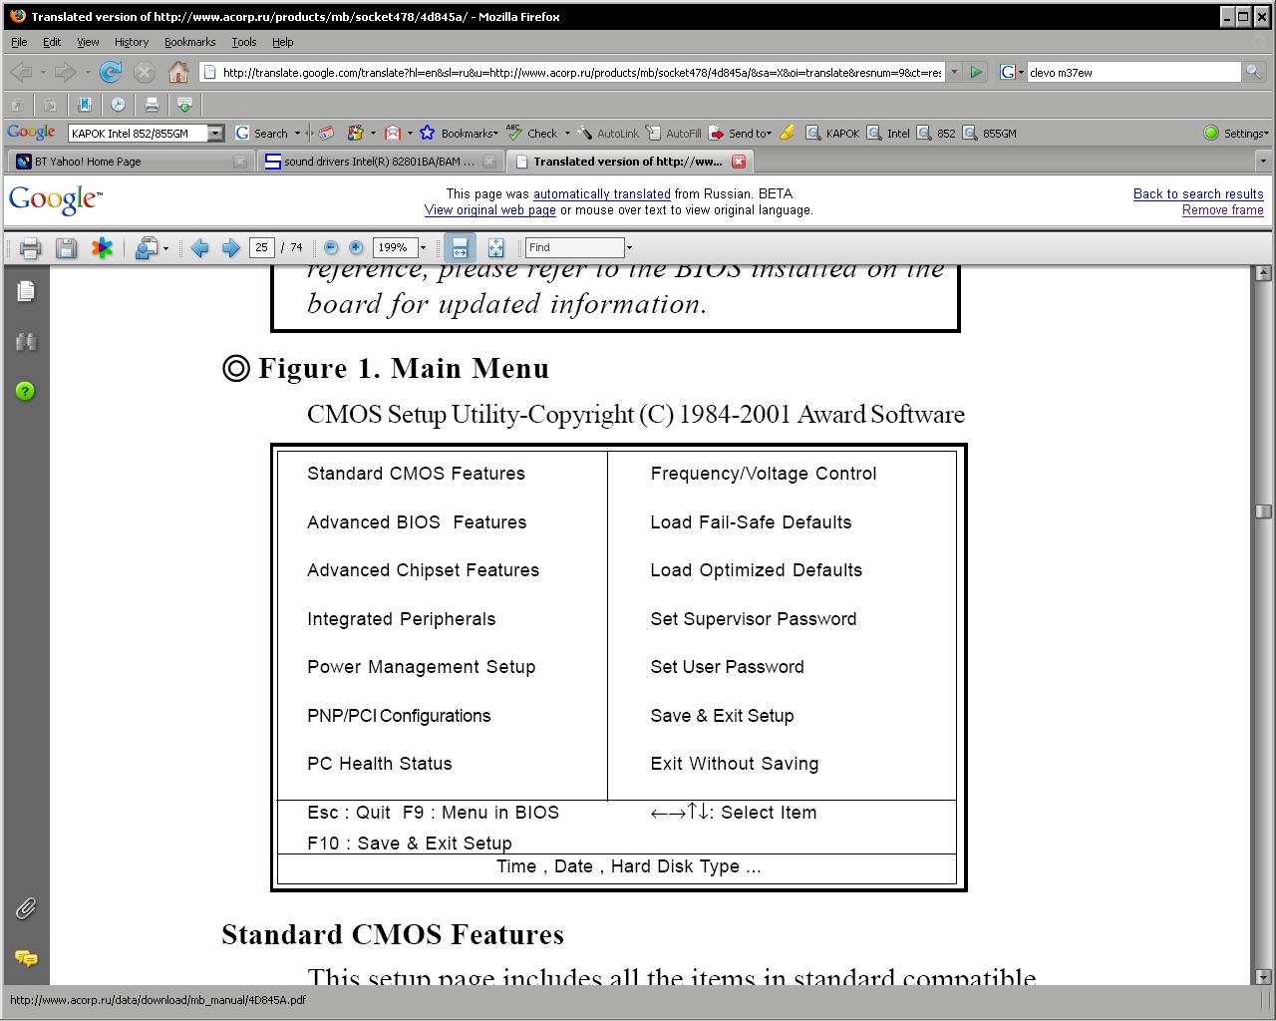Click the highlighter pen icon in Google toolbar
The image size is (1276, 1021).
[x=787, y=133]
